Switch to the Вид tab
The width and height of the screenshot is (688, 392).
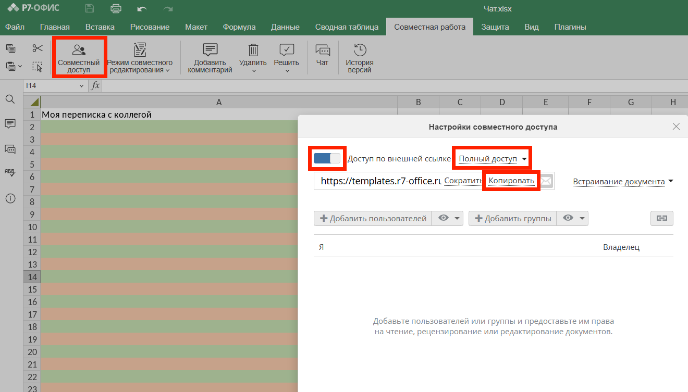532,27
